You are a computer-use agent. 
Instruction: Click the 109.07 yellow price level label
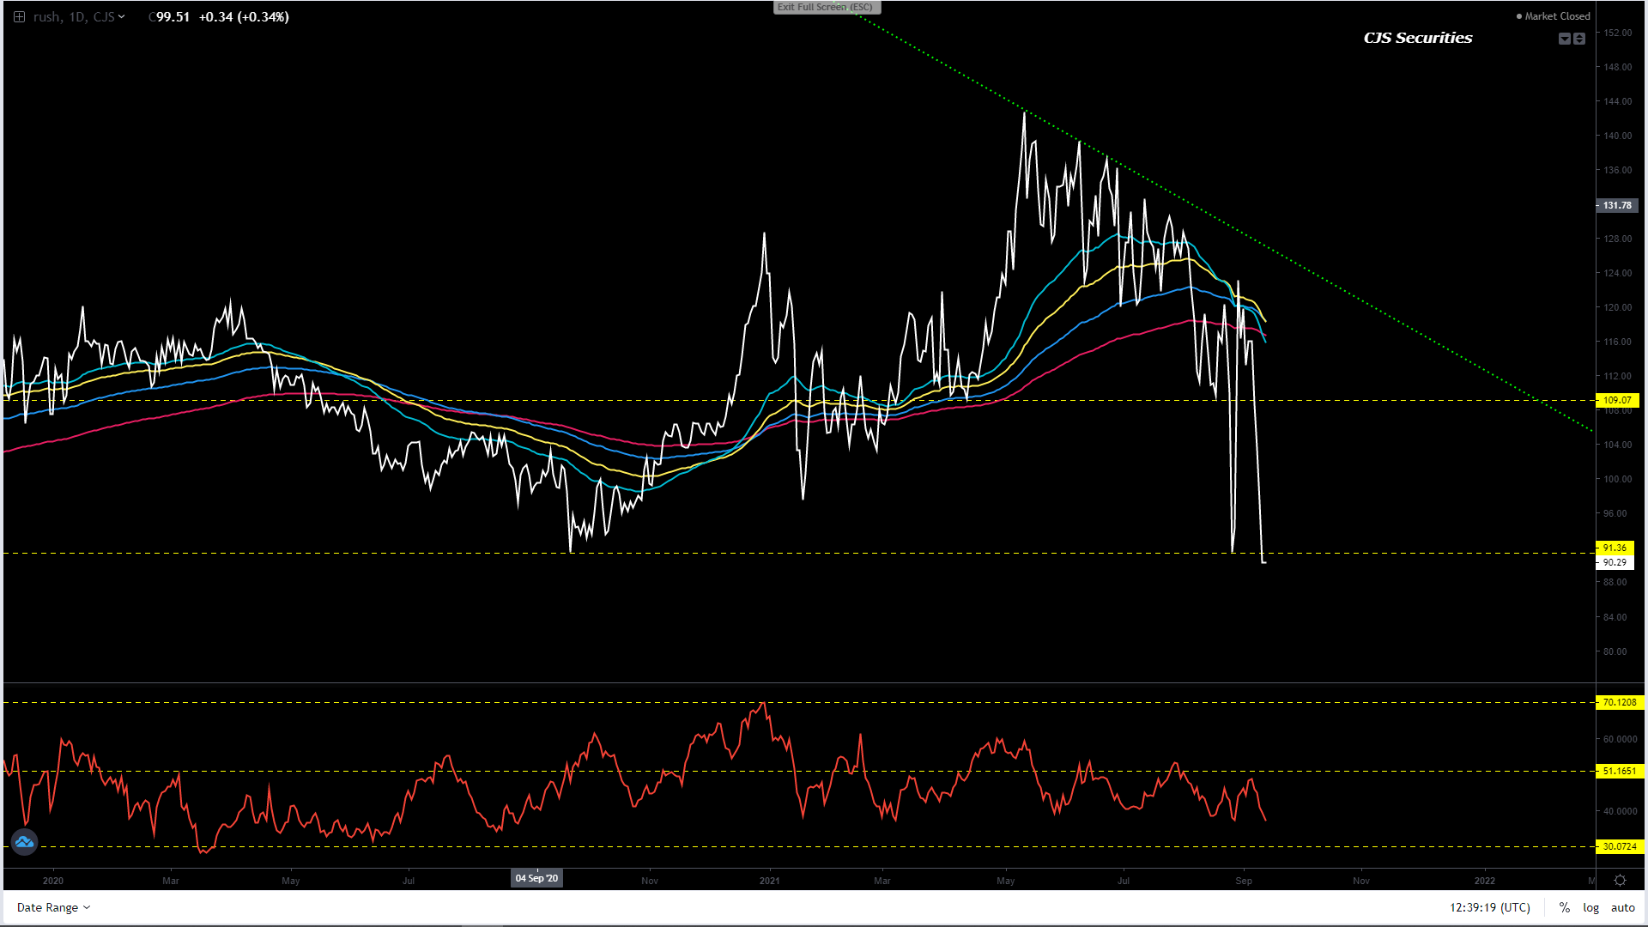point(1617,400)
